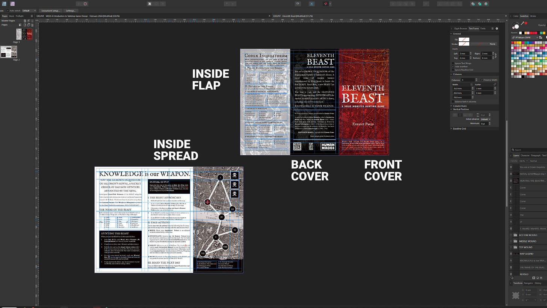Switch to the Eleventh Beast document tab

click(293, 16)
